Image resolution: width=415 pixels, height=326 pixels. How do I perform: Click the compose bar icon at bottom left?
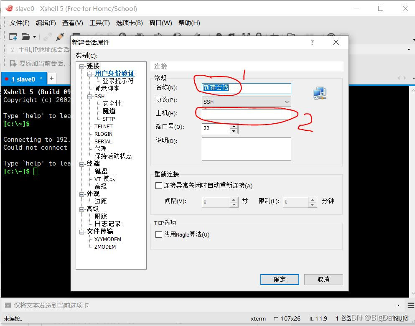click(x=8, y=305)
